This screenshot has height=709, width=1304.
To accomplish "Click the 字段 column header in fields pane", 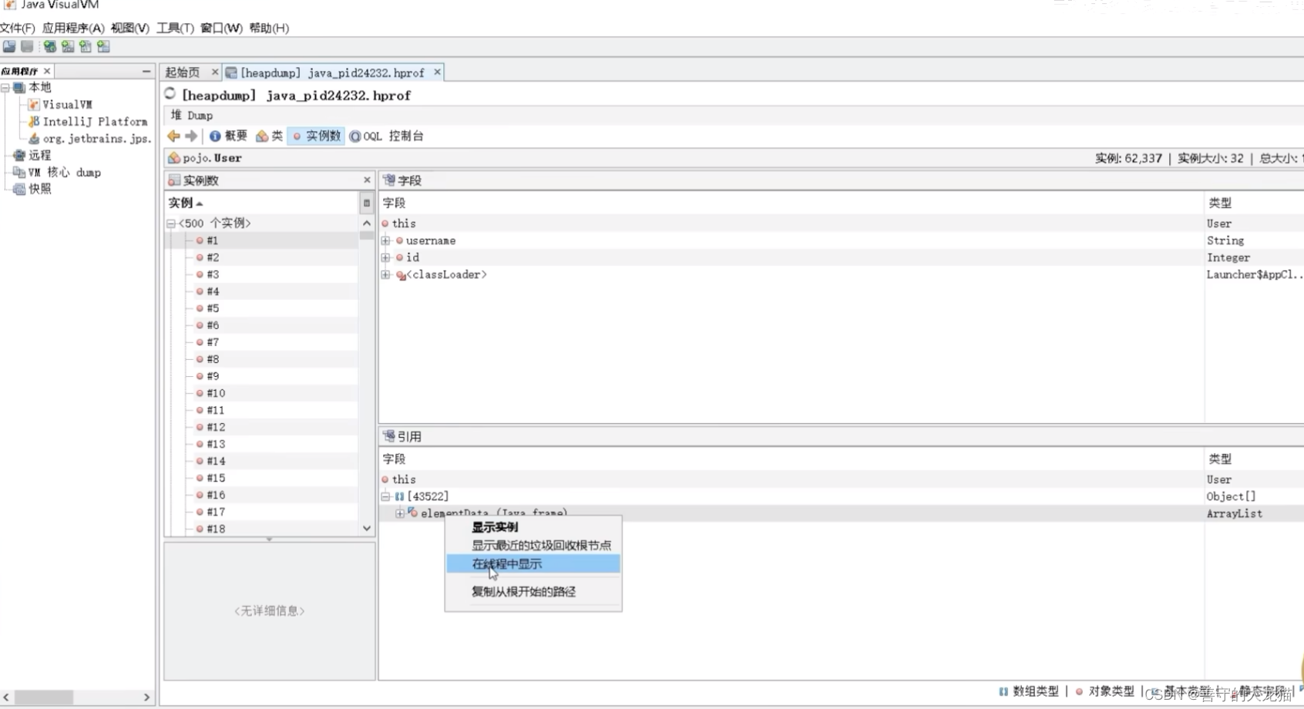I will pos(792,203).
